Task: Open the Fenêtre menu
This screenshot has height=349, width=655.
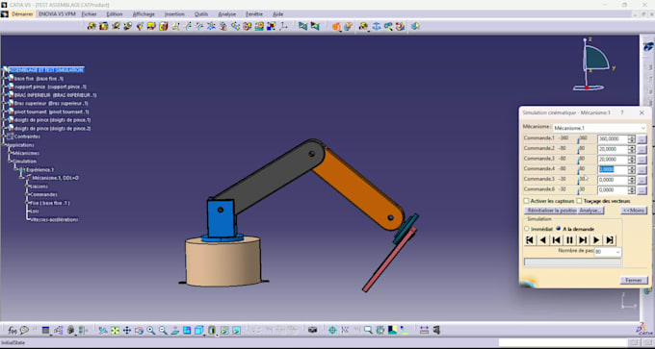Action: point(254,14)
